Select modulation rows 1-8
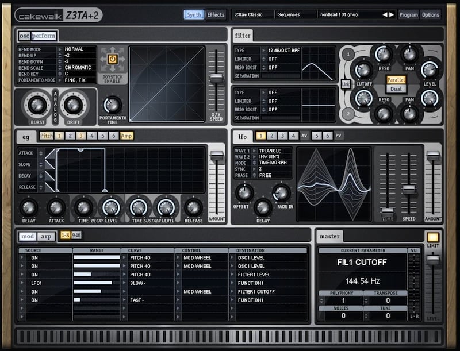This screenshot has width=460, height=351. pyautogui.click(x=65, y=235)
